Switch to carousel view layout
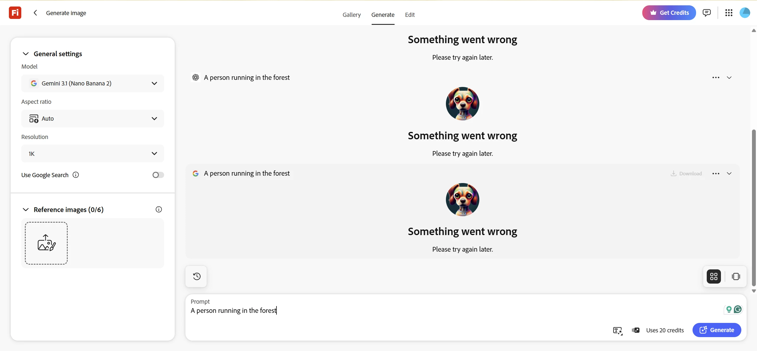This screenshot has width=757, height=351. (736, 276)
